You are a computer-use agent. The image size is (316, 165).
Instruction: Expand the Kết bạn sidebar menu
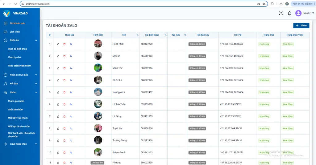(x=36, y=83)
